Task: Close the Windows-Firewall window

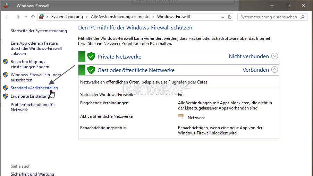Action: [304, 6]
